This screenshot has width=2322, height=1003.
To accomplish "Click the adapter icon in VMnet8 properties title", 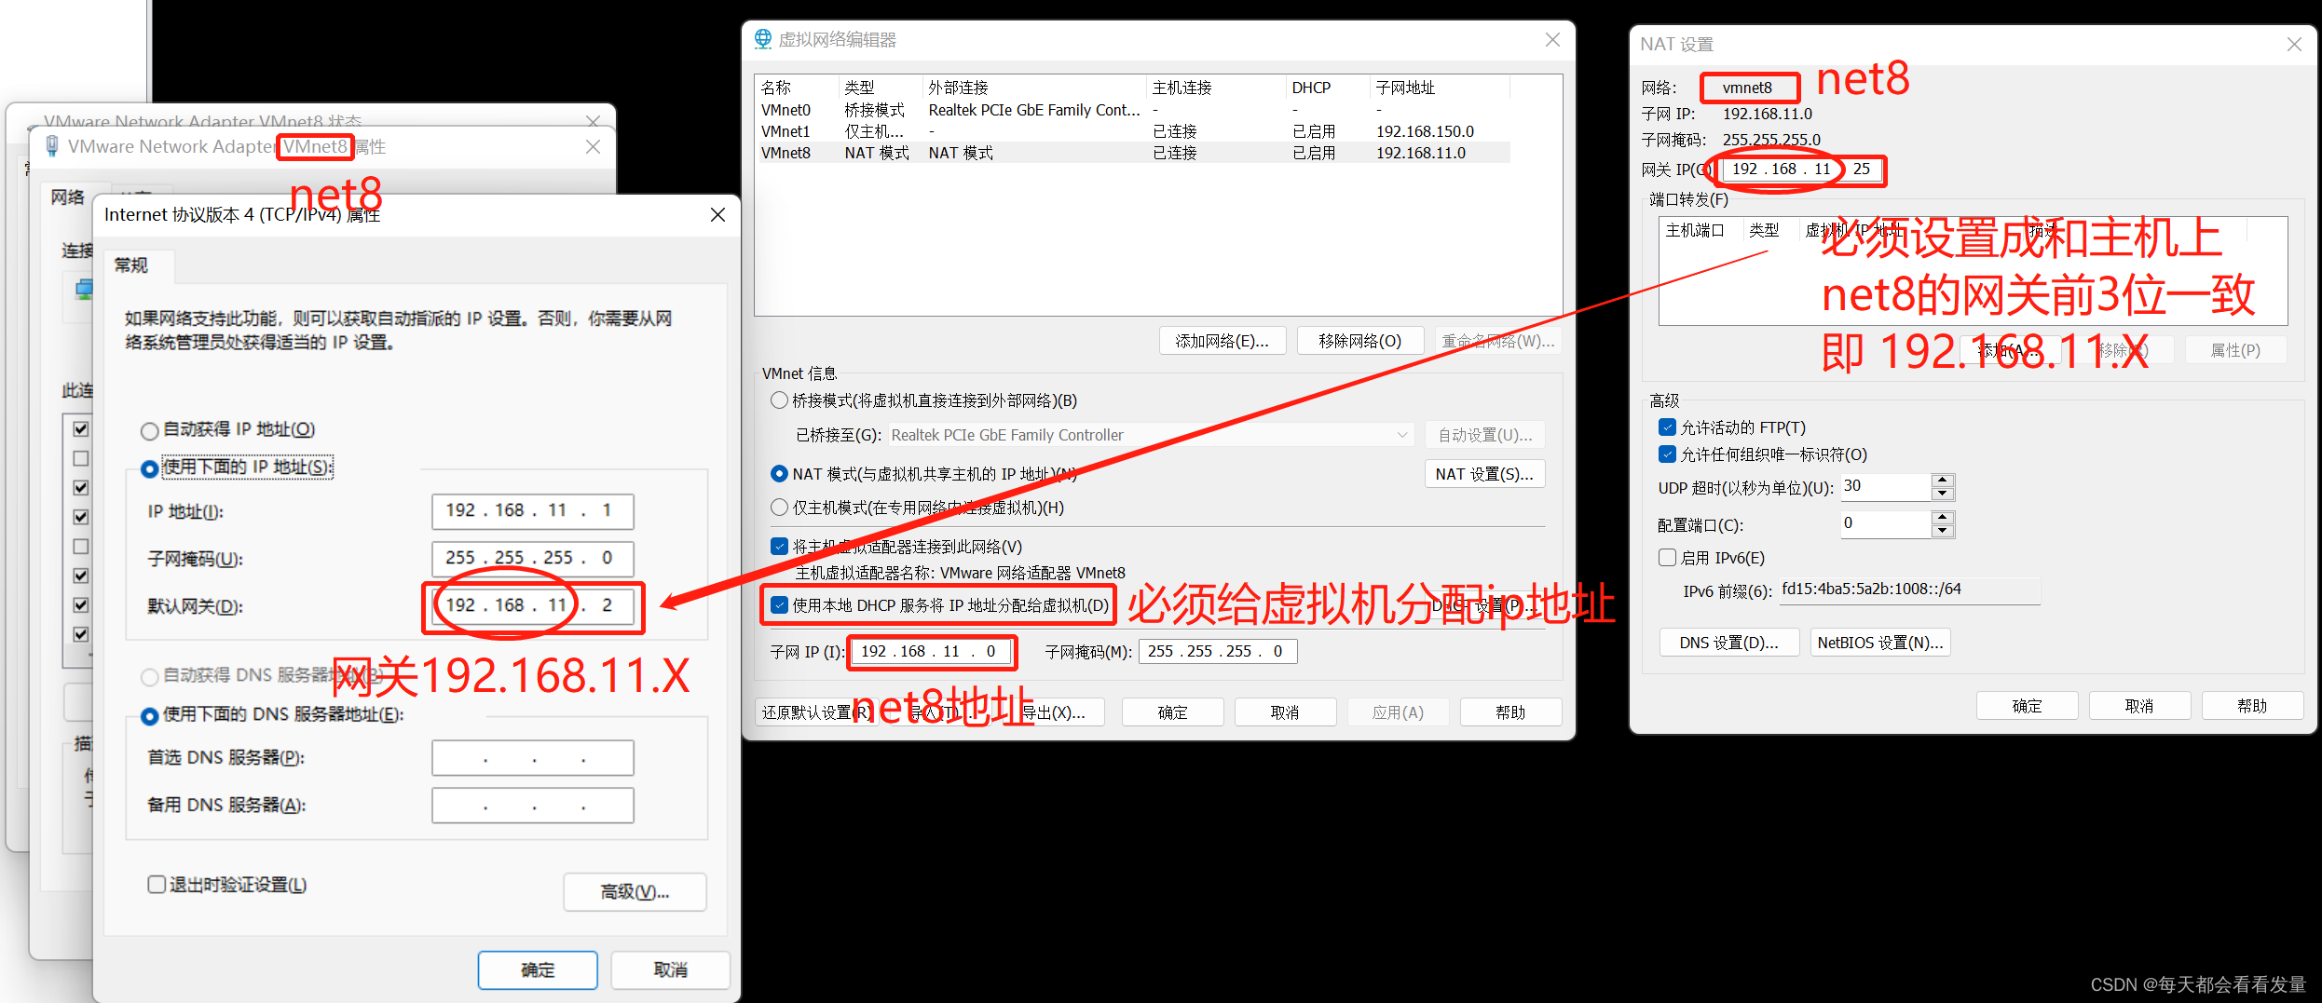I will coord(52,146).
